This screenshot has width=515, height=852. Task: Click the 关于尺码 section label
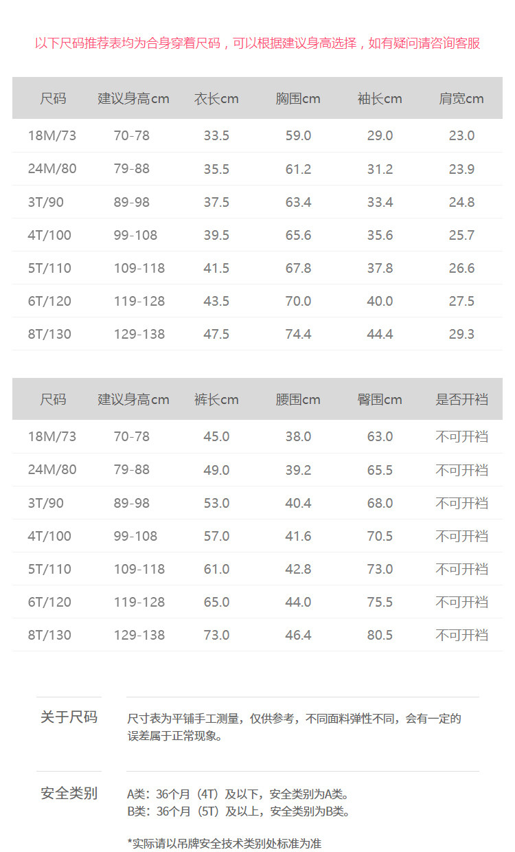pyautogui.click(x=69, y=717)
